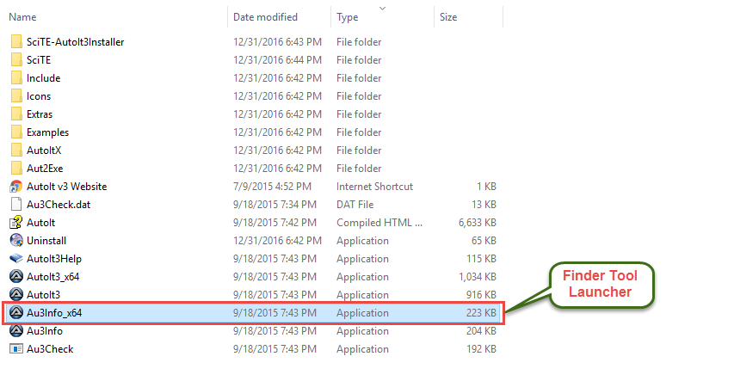Select the Au3Check.dat file name
This screenshot has width=734, height=381.
click(59, 204)
